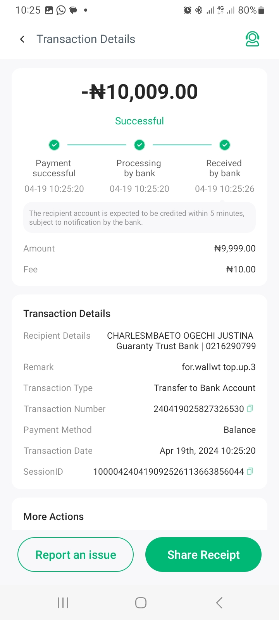Viewport: 279px width, 620px height.
Task: Tap the Transaction Details page title
Action: [x=86, y=39]
